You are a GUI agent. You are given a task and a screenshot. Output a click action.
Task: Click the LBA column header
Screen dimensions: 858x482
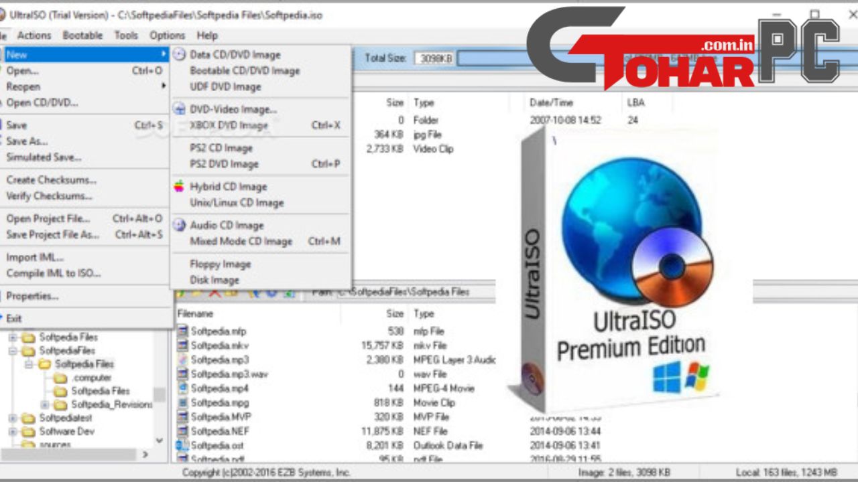pyautogui.click(x=636, y=102)
